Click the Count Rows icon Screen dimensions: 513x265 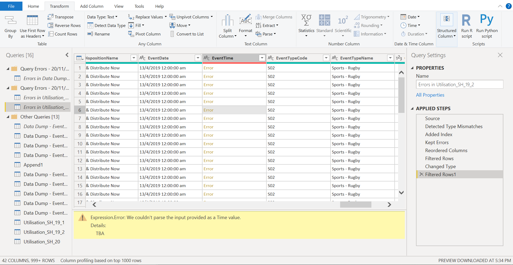[x=50, y=34]
